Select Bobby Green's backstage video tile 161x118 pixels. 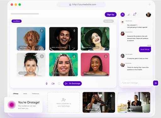point(99,102)
